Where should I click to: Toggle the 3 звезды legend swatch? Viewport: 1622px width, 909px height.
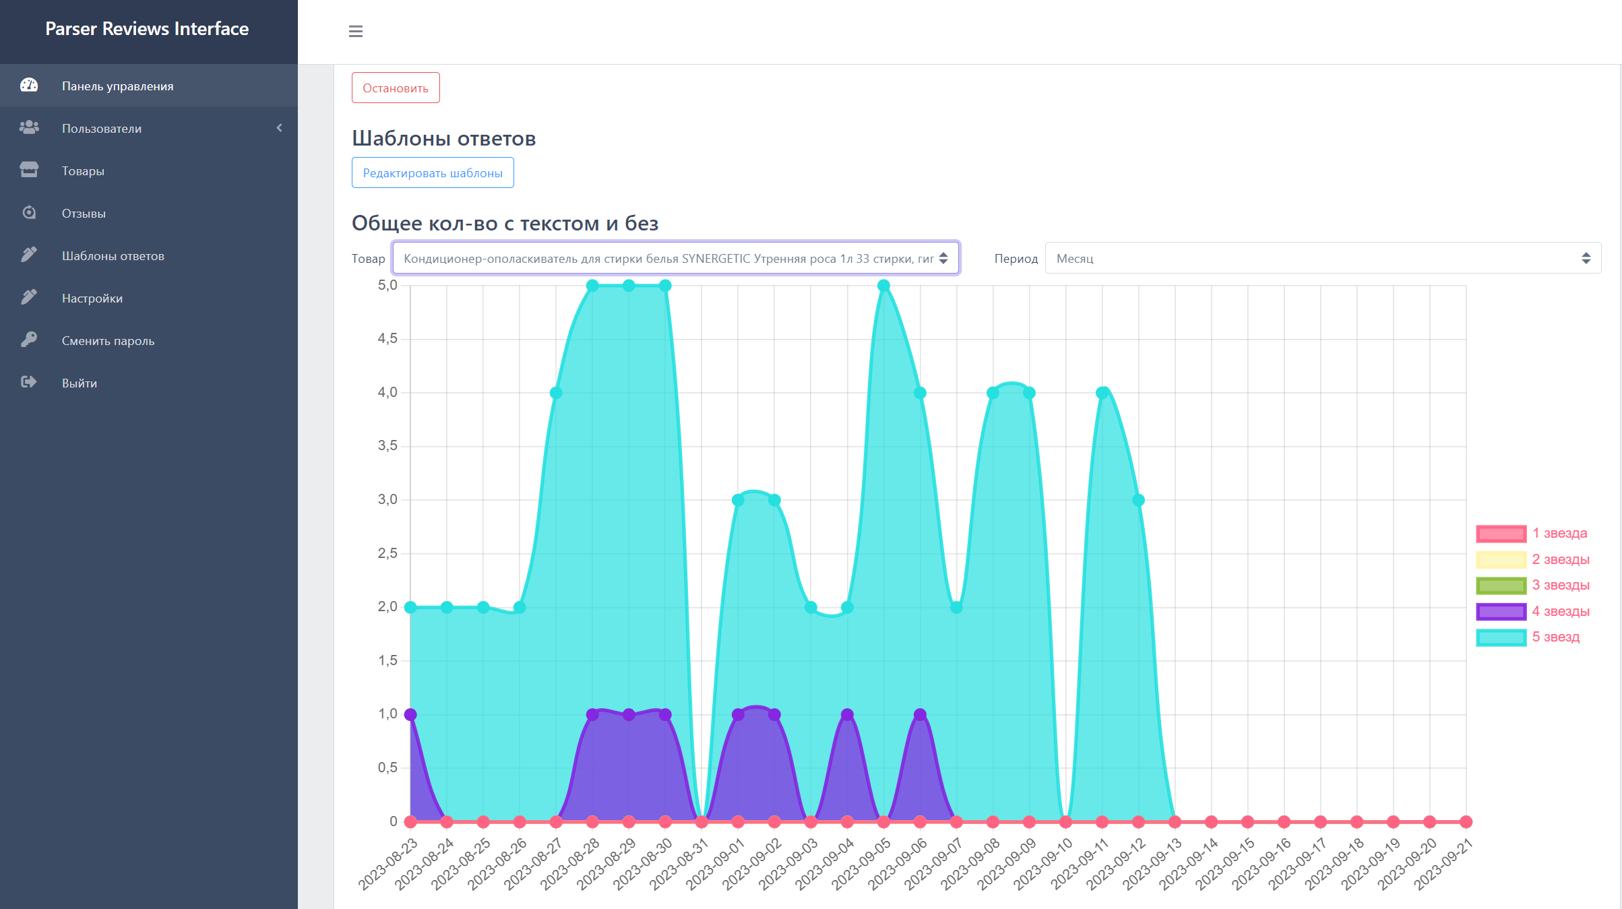point(1501,586)
